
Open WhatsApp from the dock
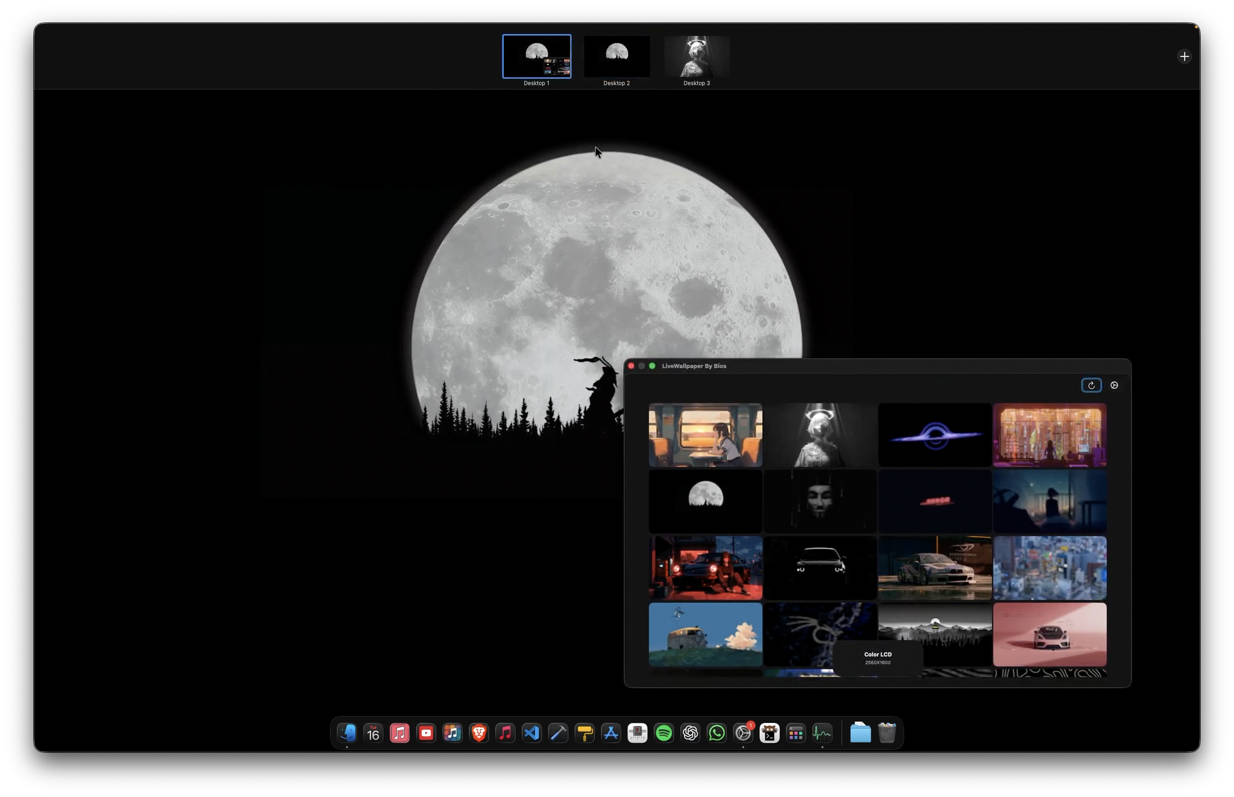[717, 733]
